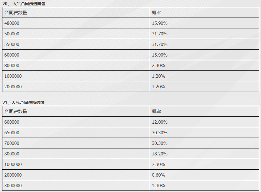Click the 0.60% probability cell
The width and height of the screenshot is (261, 192).
(x=204, y=175)
